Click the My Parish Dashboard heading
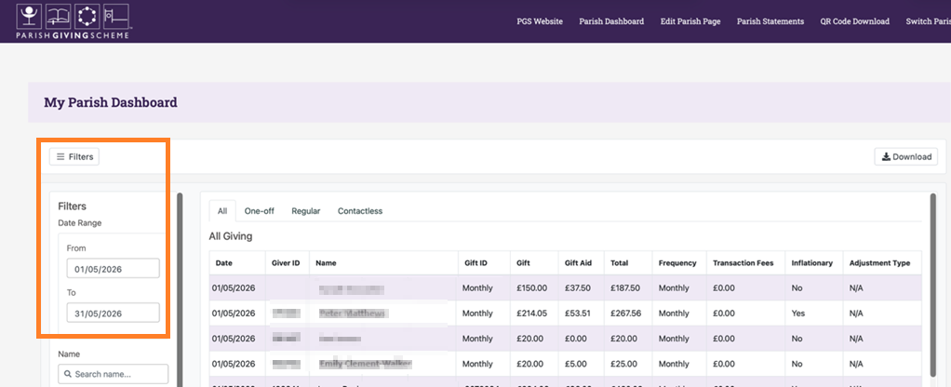 [x=111, y=102]
